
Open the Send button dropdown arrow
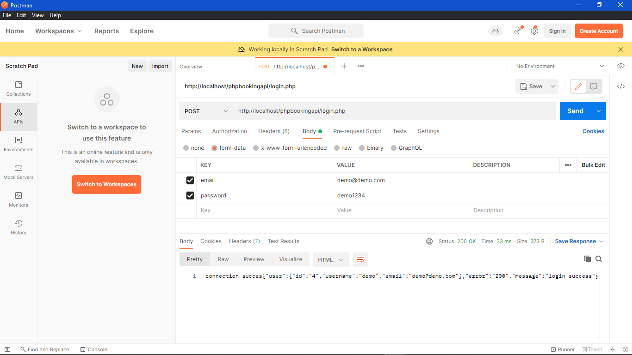(599, 111)
